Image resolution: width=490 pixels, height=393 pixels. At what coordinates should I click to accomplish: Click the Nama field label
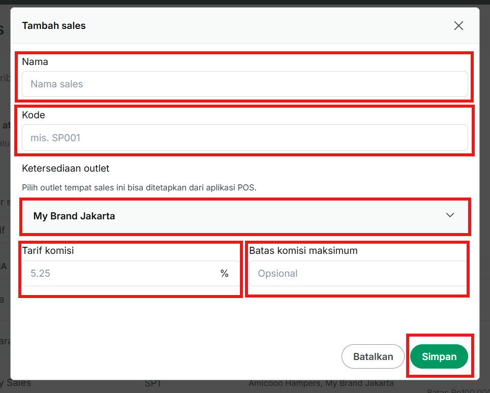point(35,62)
